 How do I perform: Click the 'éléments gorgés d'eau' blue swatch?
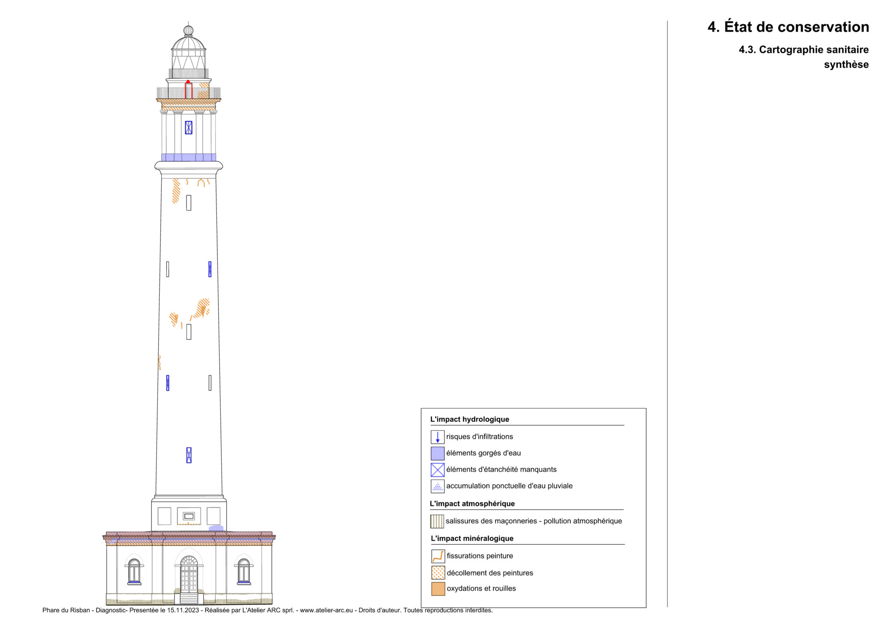tap(438, 453)
